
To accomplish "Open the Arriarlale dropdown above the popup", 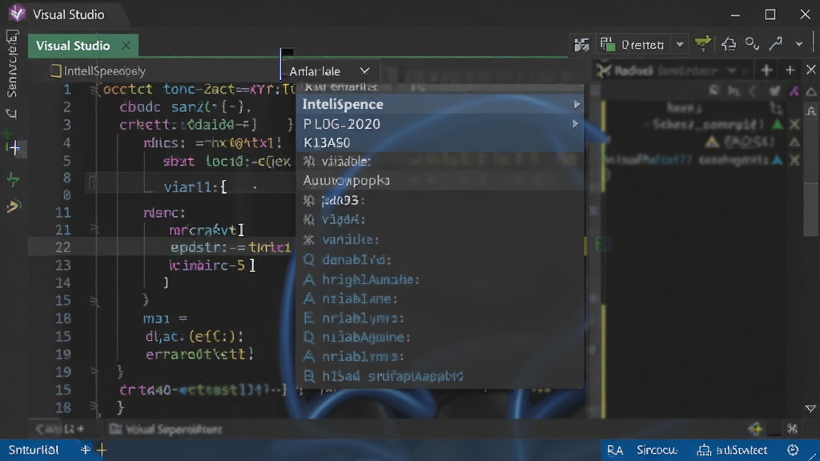I will pyautogui.click(x=329, y=71).
